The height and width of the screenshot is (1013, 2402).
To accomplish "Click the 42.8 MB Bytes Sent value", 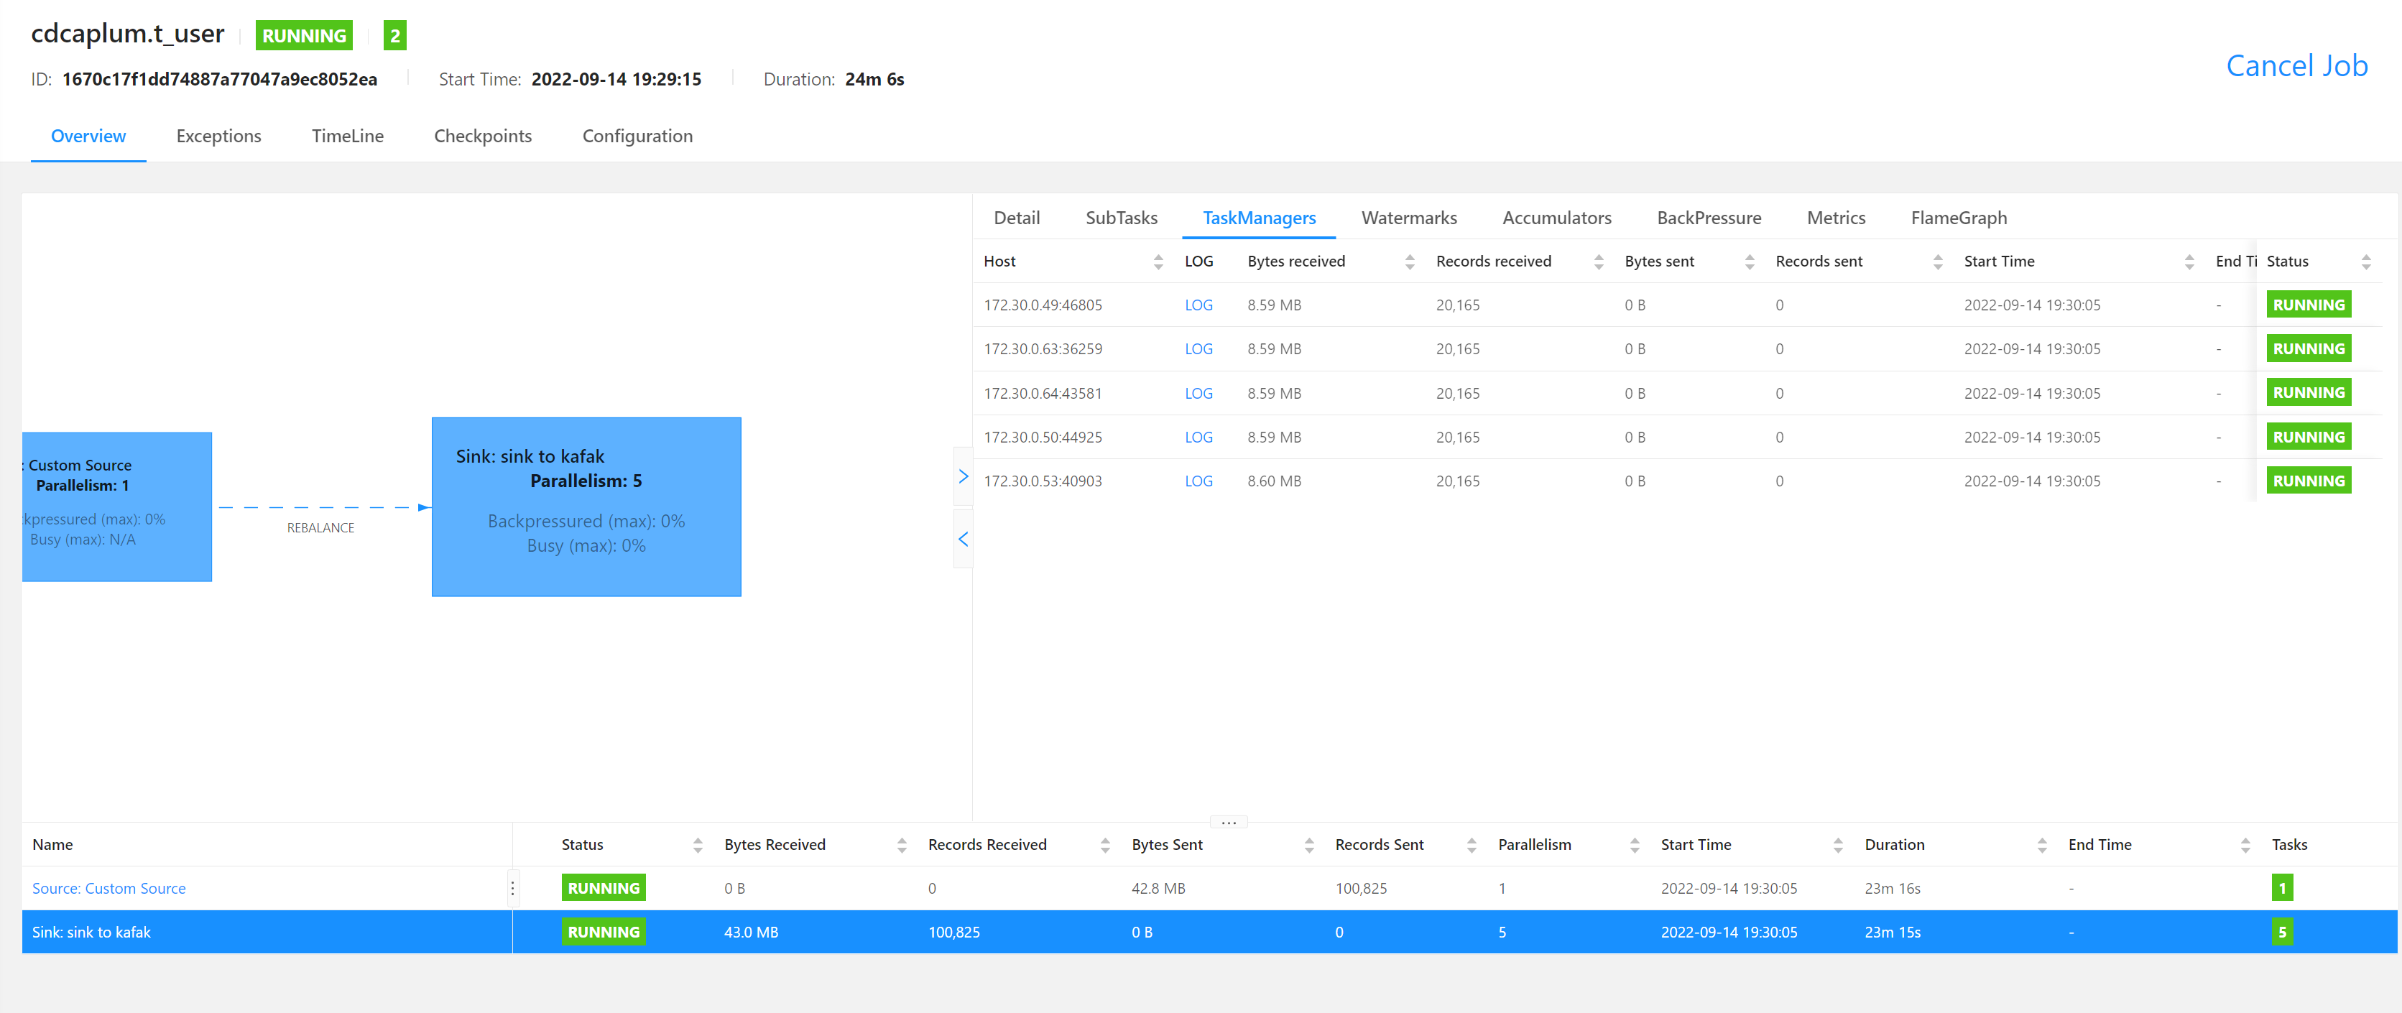I will (x=1158, y=889).
